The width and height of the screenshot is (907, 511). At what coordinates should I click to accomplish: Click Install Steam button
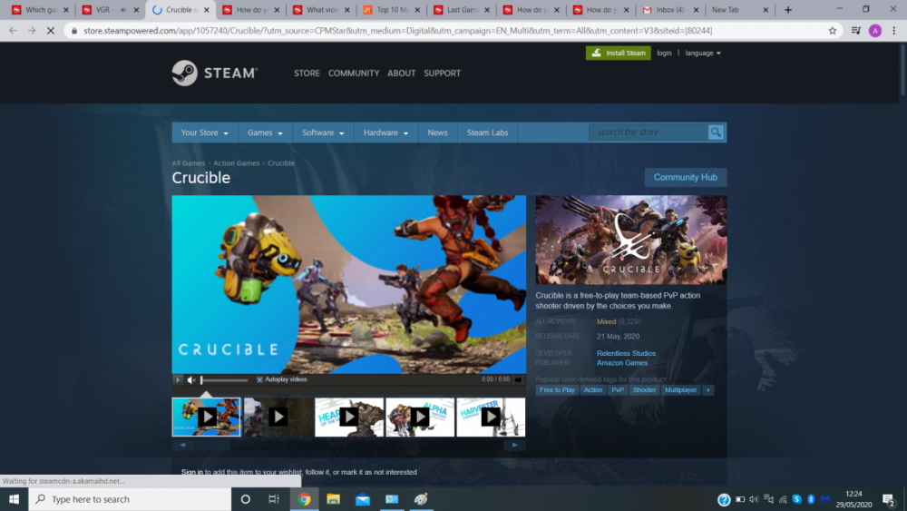[x=618, y=53]
